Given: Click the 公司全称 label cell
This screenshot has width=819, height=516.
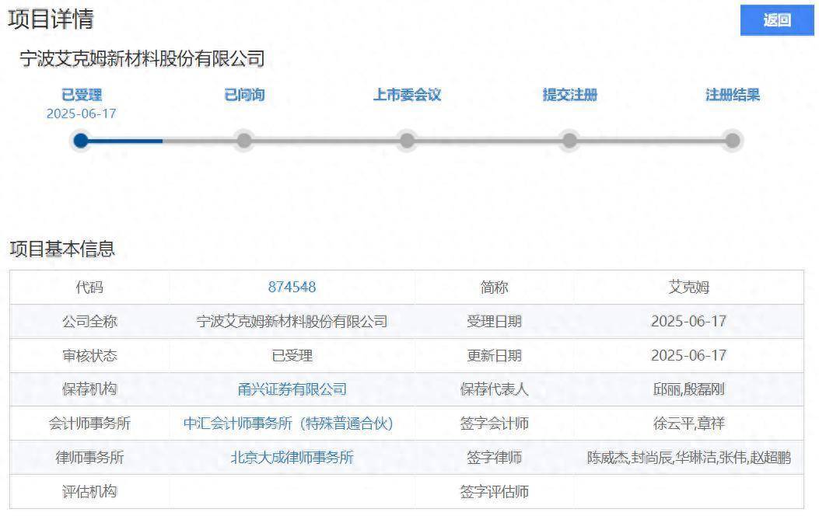Looking at the screenshot, I should point(89,322).
